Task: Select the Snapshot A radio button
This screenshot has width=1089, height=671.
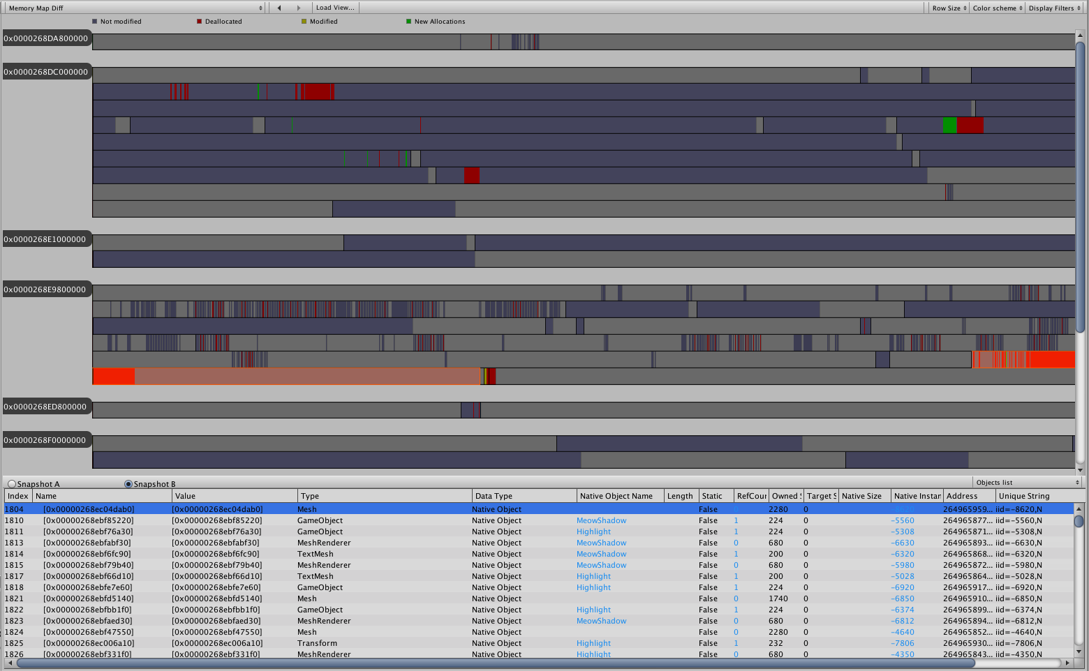Action: (12, 483)
